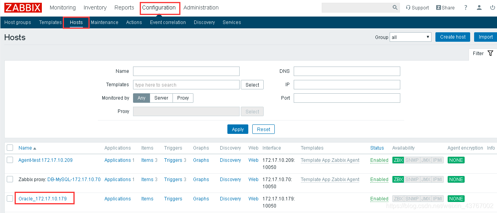This screenshot has height=213, width=497.
Task: Open Items for Oracle host
Action: click(x=147, y=199)
